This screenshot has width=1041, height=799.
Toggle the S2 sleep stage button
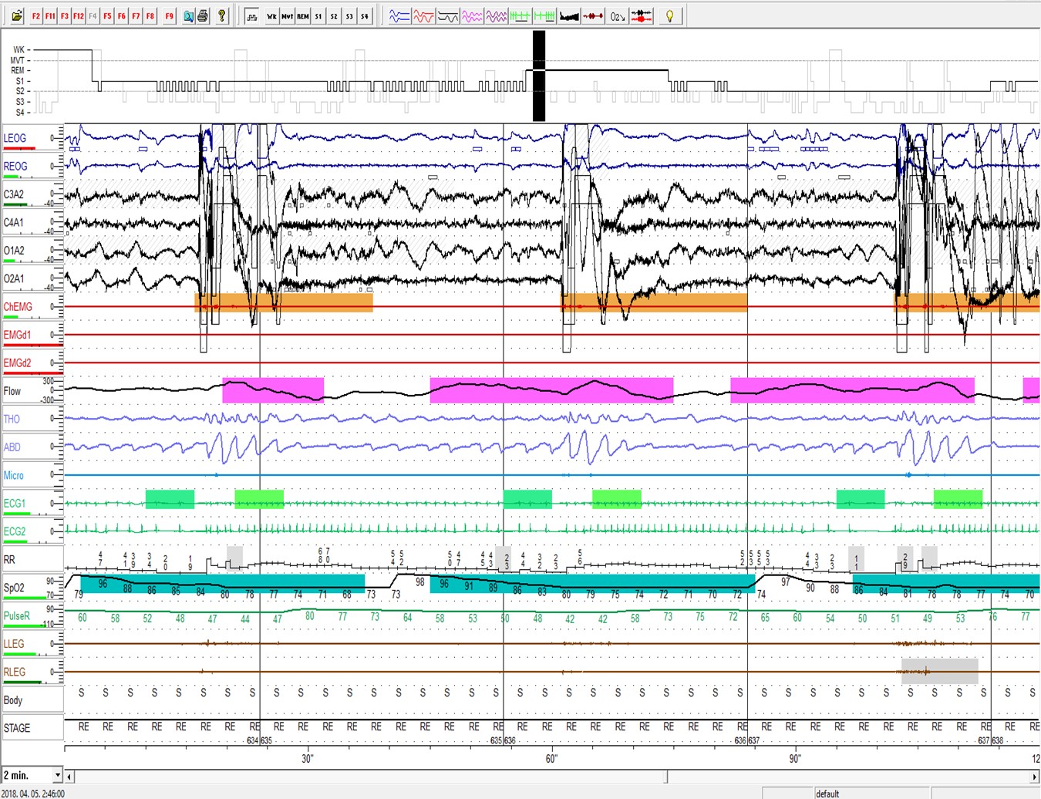(x=333, y=15)
